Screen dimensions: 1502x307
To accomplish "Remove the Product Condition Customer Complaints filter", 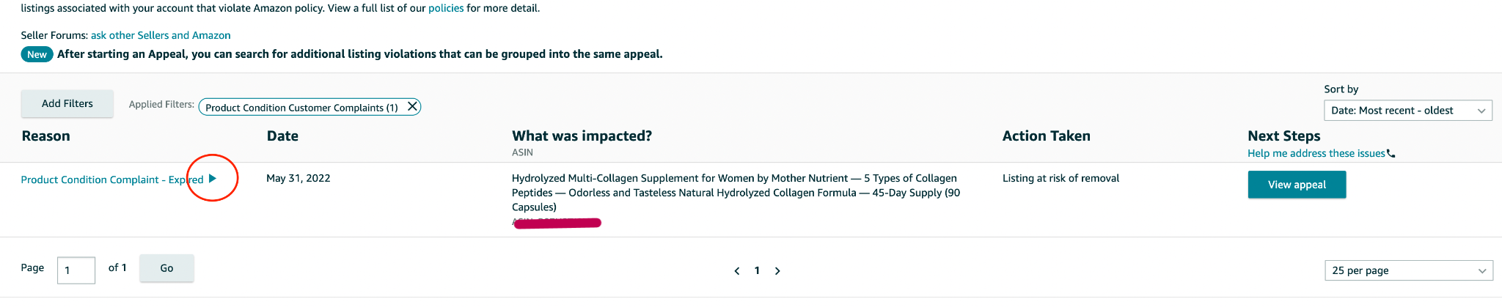I will 413,106.
